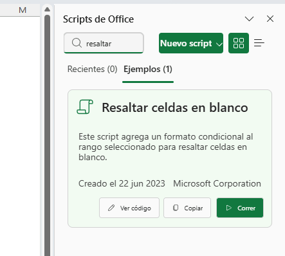Open the 'Resaltar celdas en blanco' script title

[175, 107]
